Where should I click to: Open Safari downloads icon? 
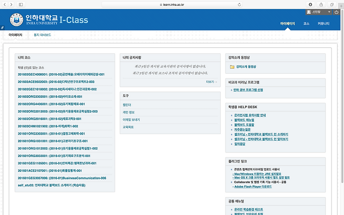pos(310,4)
